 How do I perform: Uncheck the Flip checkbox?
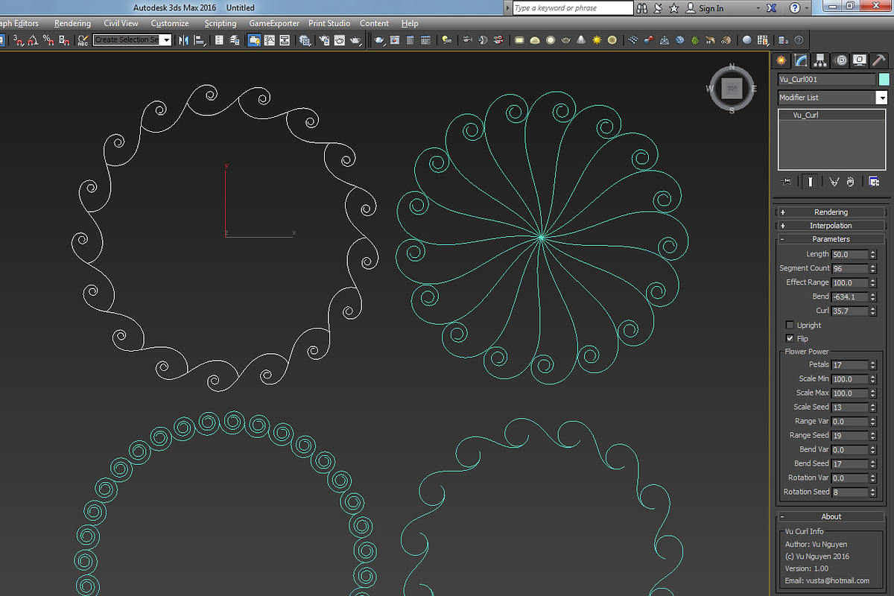(790, 338)
